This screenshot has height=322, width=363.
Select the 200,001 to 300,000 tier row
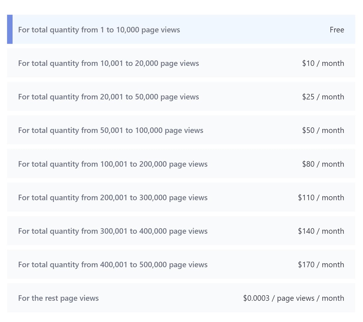point(181,197)
